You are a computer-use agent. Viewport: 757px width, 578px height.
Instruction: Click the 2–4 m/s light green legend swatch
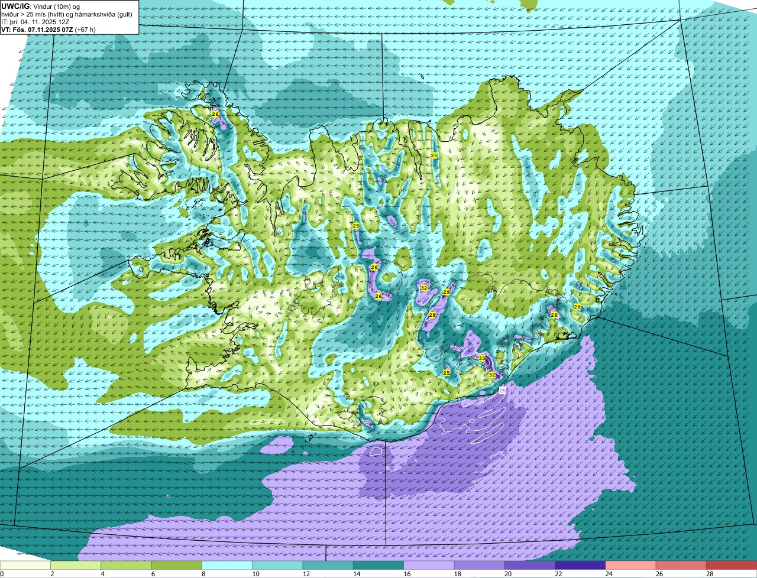[76, 566]
